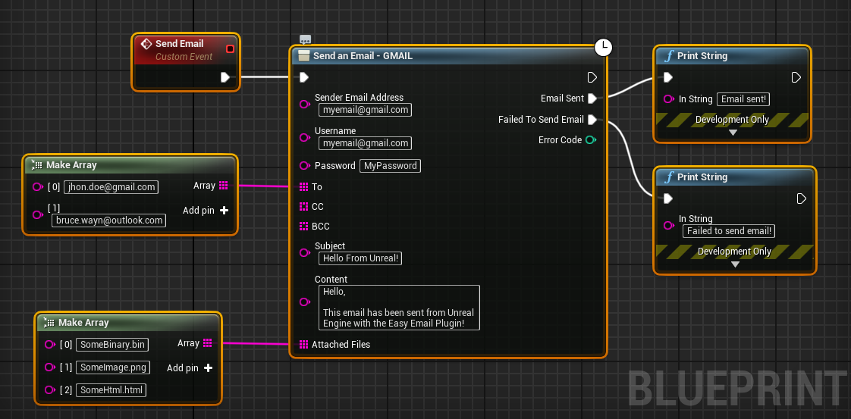Click the CC array input pin
The image size is (851, 419).
(x=304, y=207)
